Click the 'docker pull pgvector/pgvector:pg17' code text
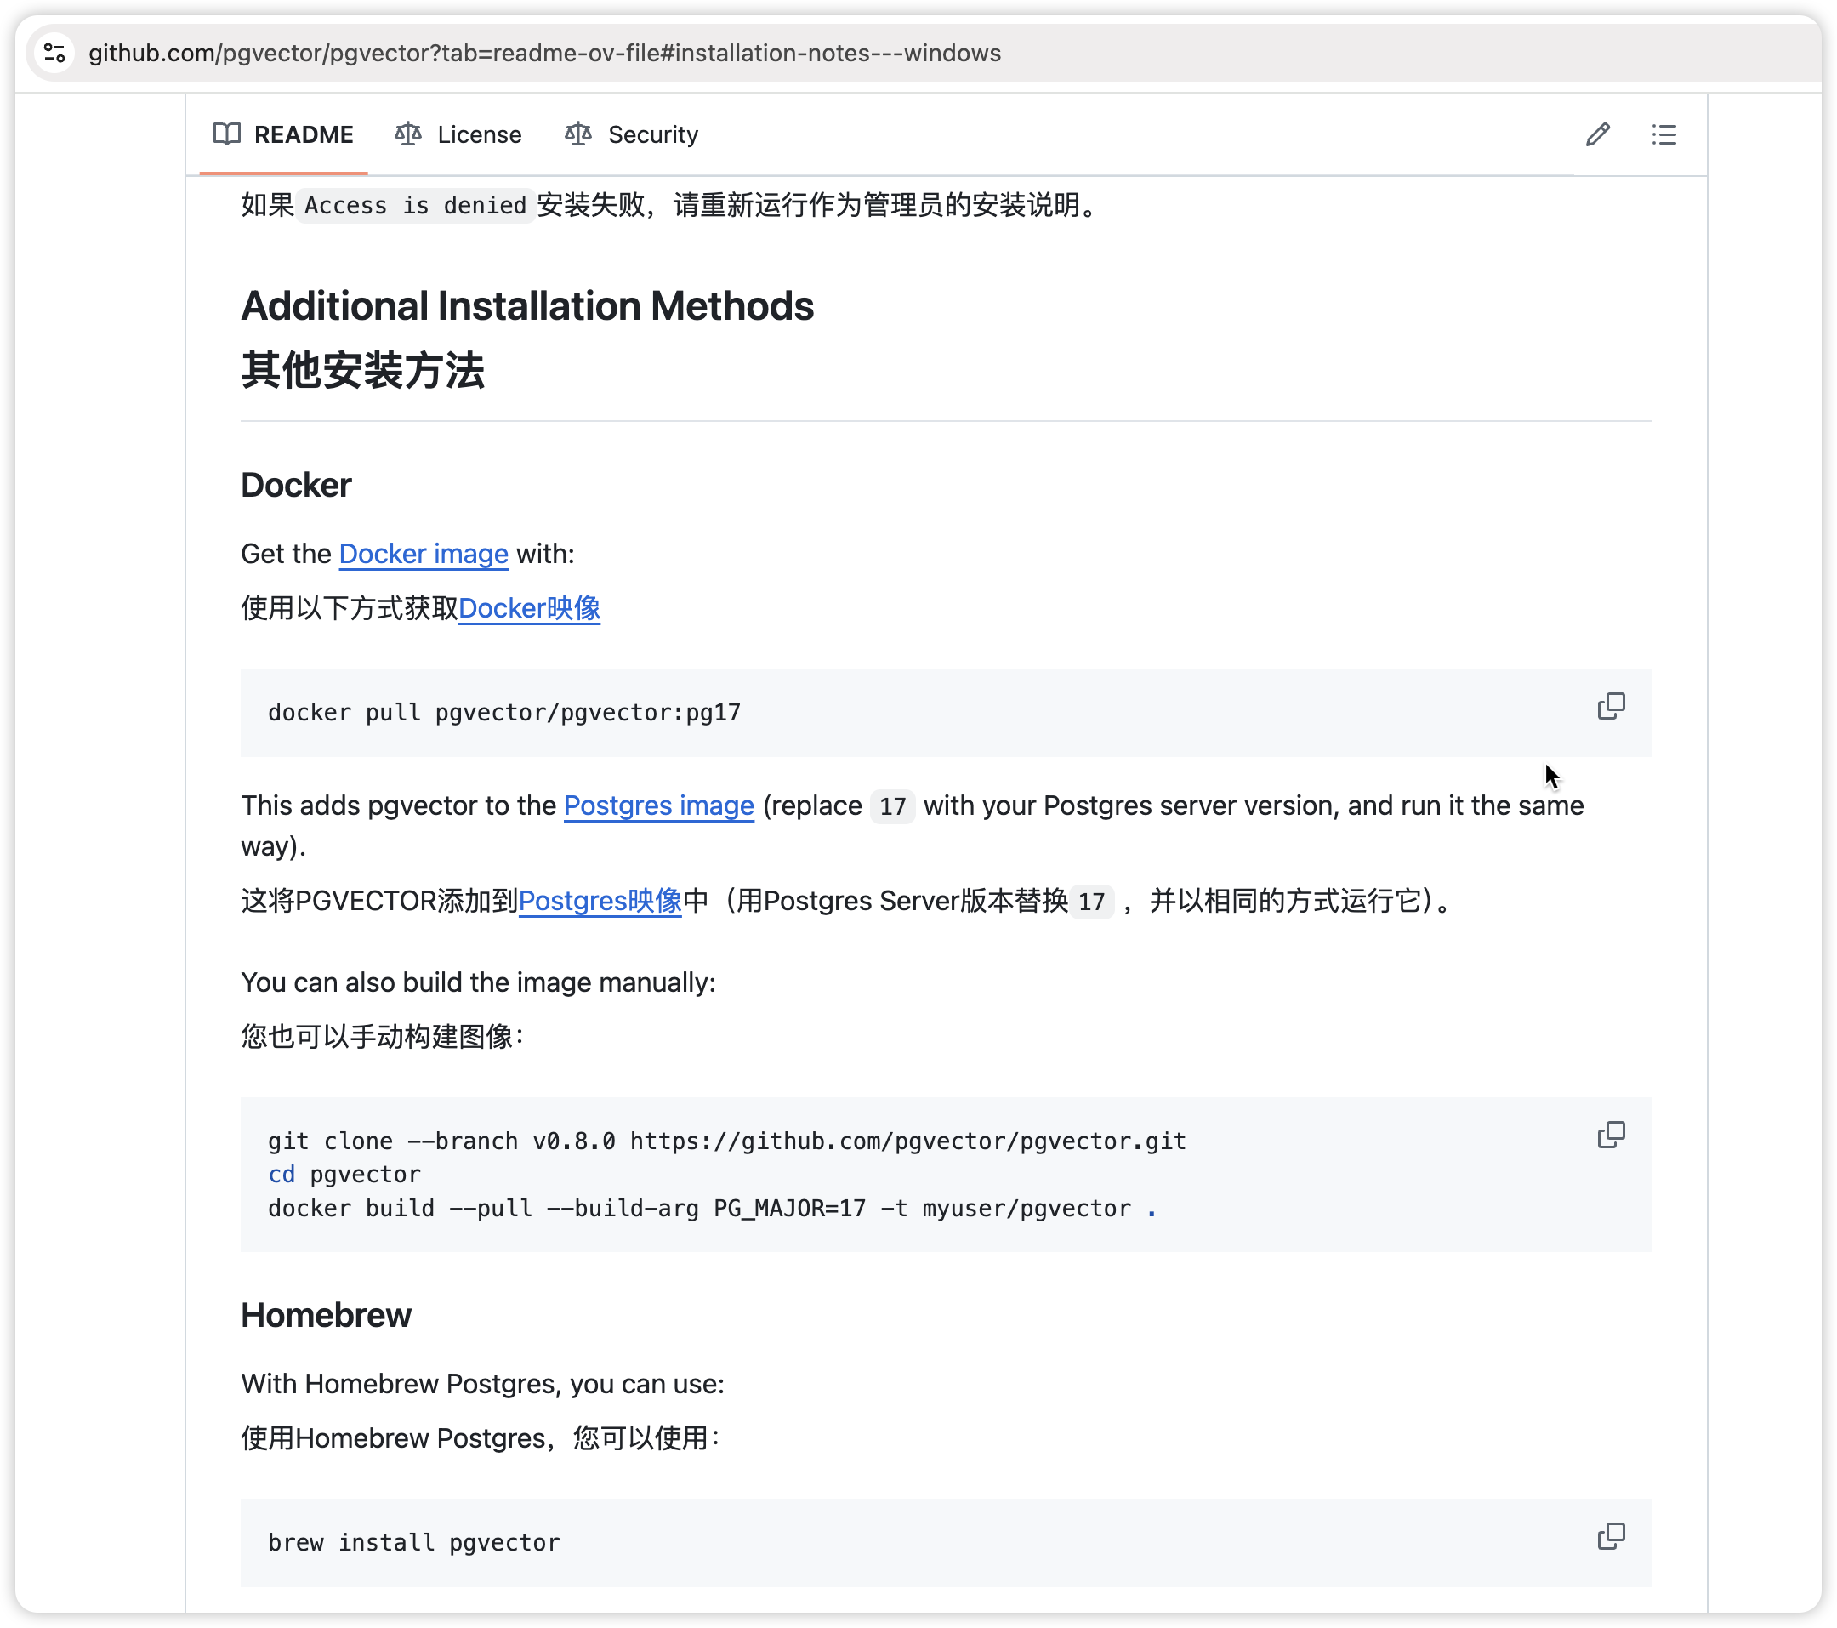The image size is (1837, 1628). (504, 713)
